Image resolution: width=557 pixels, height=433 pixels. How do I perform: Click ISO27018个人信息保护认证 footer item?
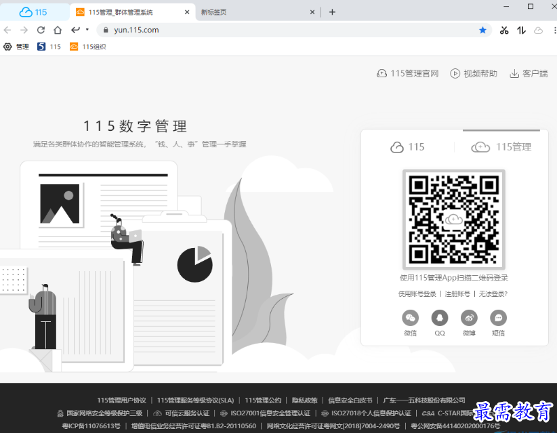tap(366, 413)
